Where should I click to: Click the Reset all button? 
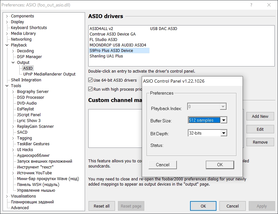point(101,206)
